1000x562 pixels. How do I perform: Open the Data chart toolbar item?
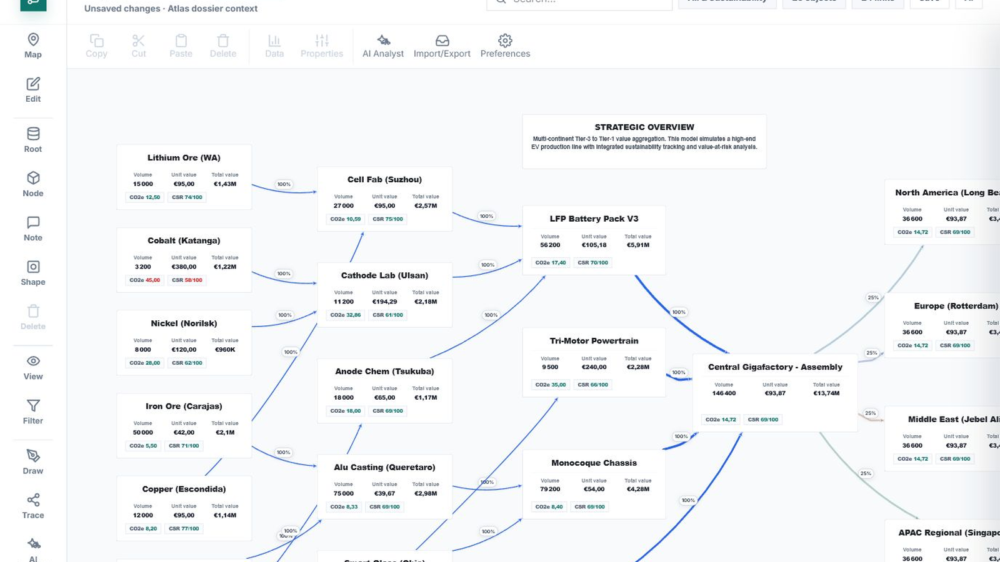(274, 46)
